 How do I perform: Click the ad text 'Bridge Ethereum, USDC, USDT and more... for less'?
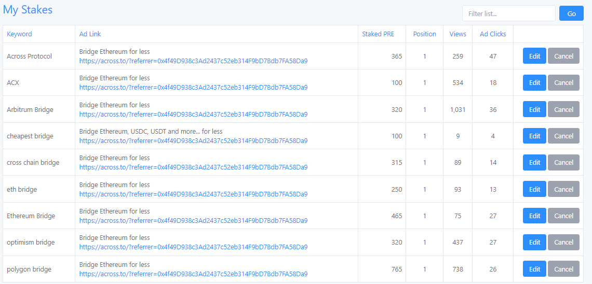151,132
